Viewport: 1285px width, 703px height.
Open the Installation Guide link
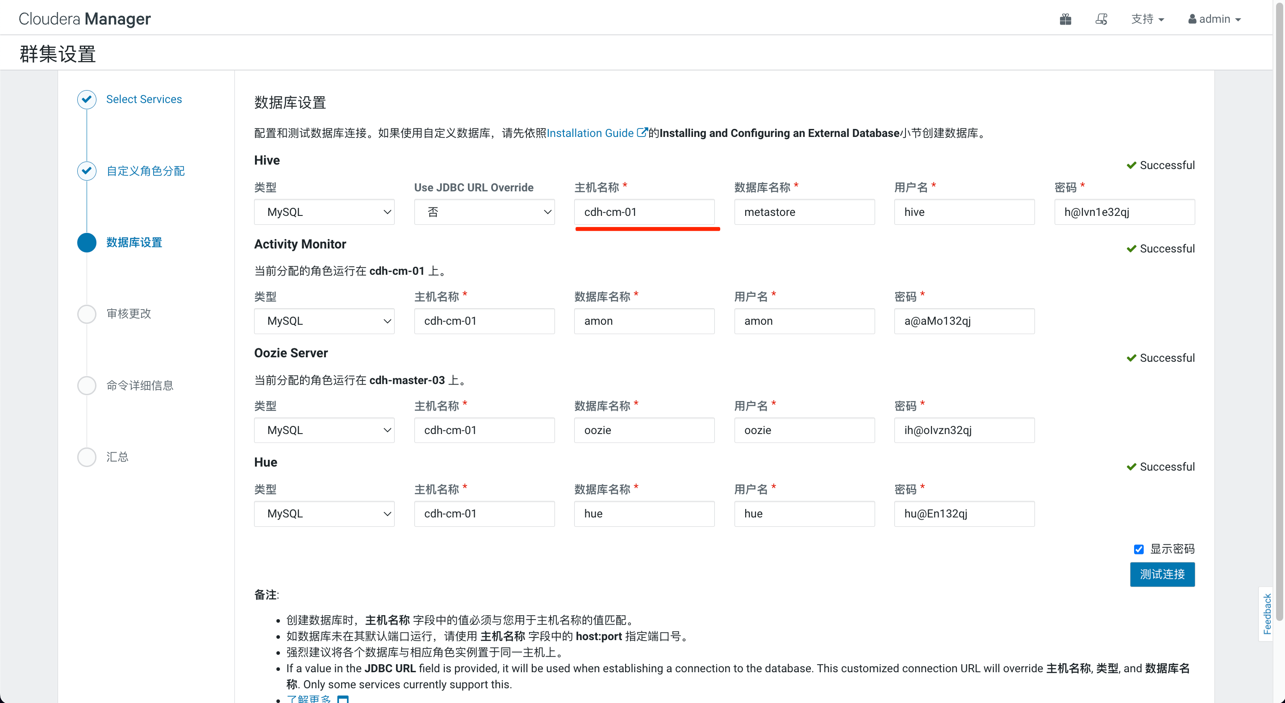(590, 133)
